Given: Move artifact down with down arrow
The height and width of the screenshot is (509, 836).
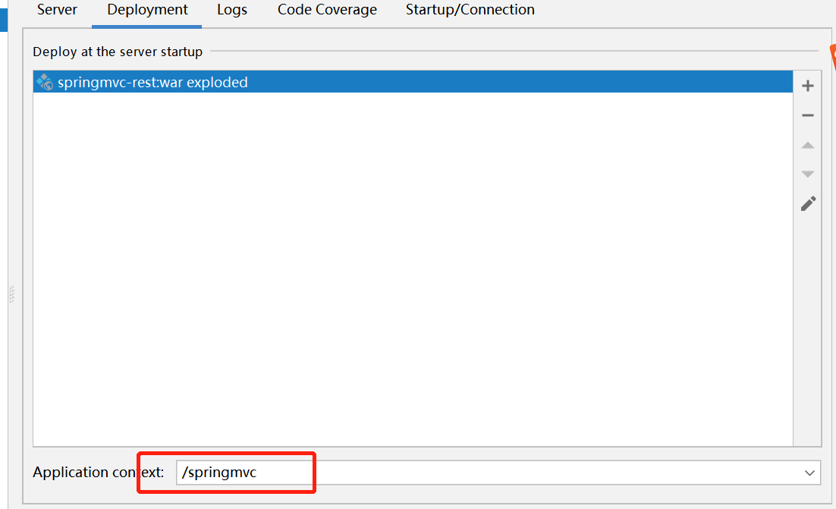Looking at the screenshot, I should pos(808,174).
